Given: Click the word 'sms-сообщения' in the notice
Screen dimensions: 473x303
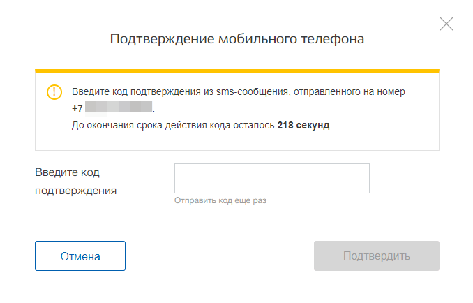Looking at the screenshot, I should coord(253,91).
